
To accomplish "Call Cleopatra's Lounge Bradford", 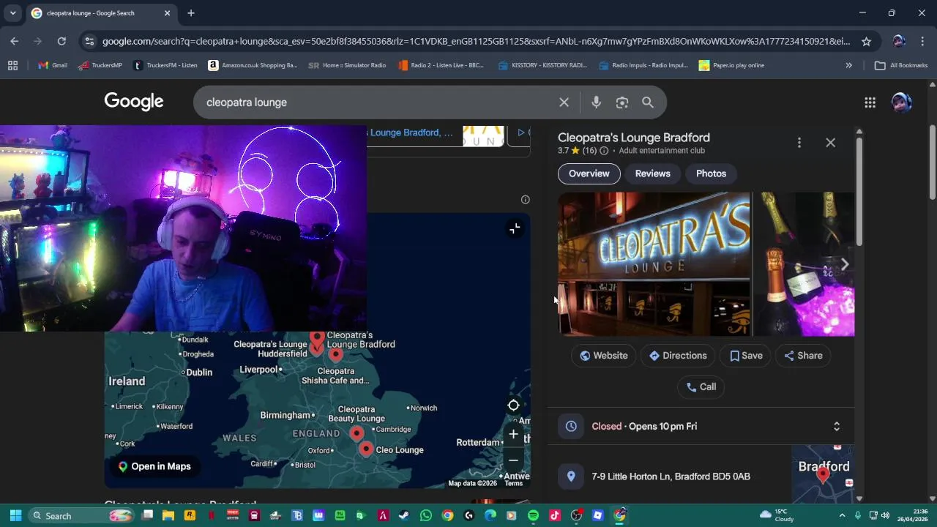I will point(701,387).
